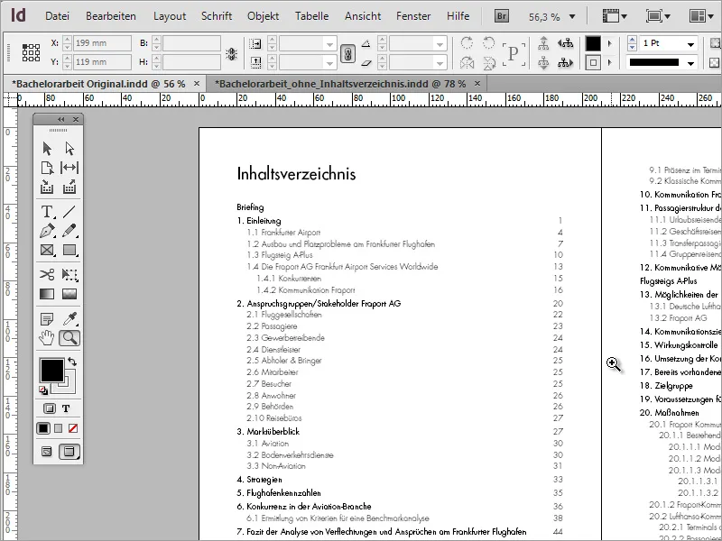Select the Content Collector tool

pos(47,187)
